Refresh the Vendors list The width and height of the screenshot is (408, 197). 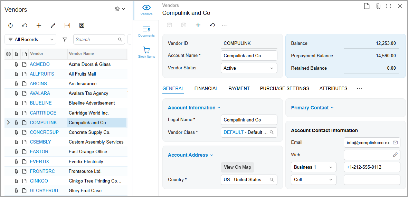click(10, 26)
